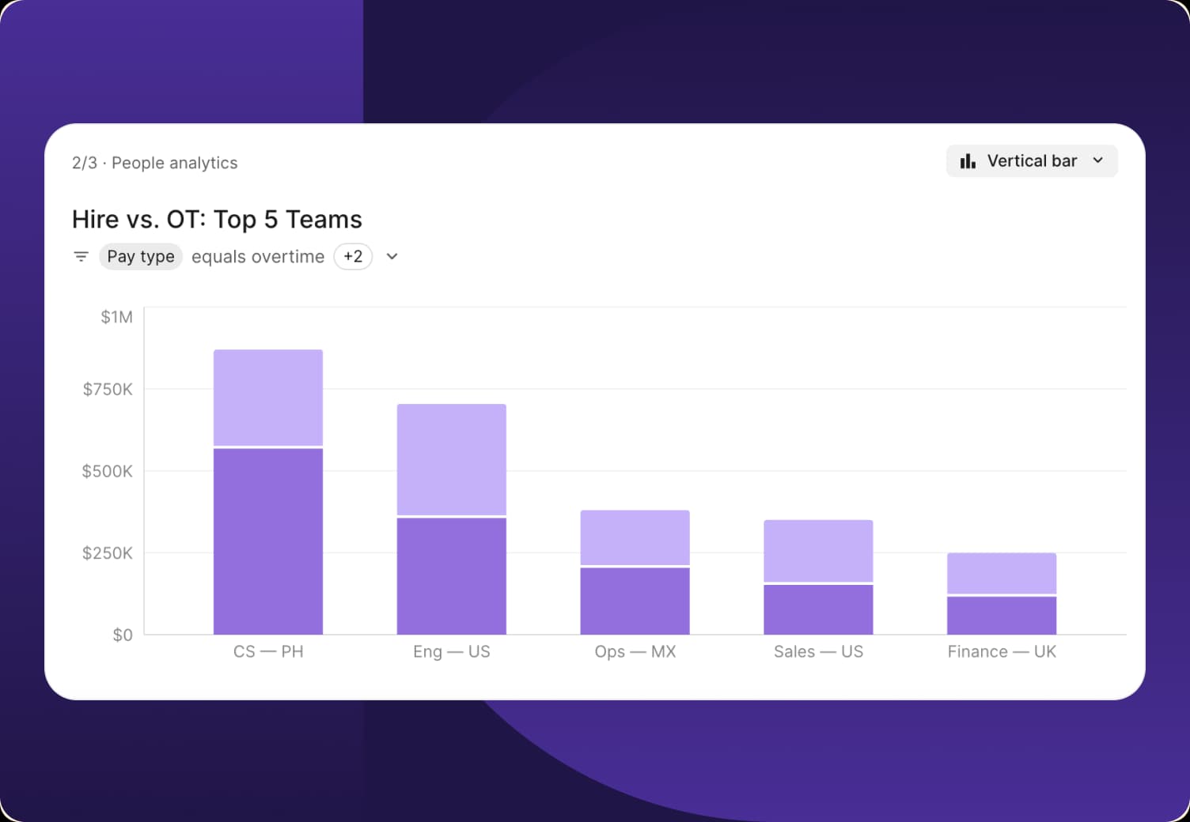
Task: Click the 'Hire vs. OT: Top 5 Teams' title
Action: 217,219
